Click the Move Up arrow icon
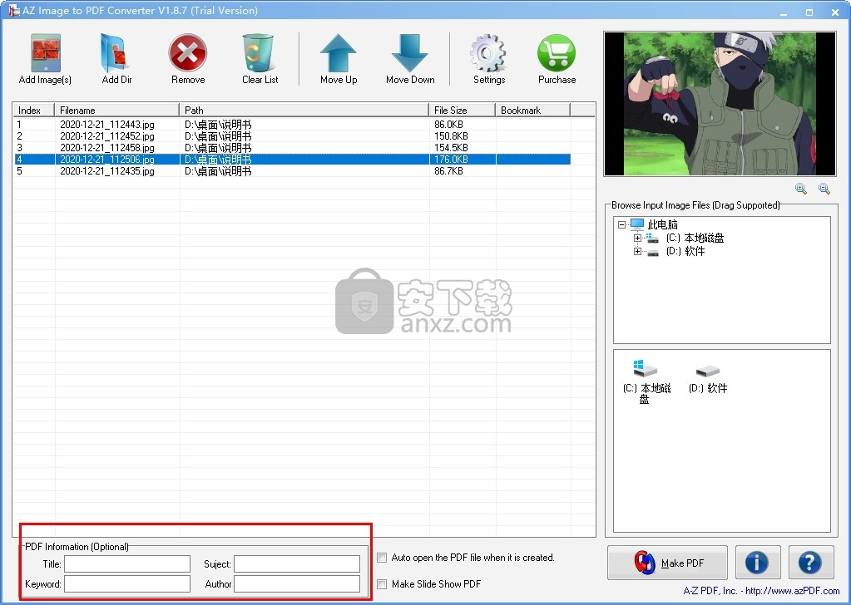Screen dimensions: 851x605 pos(338,53)
